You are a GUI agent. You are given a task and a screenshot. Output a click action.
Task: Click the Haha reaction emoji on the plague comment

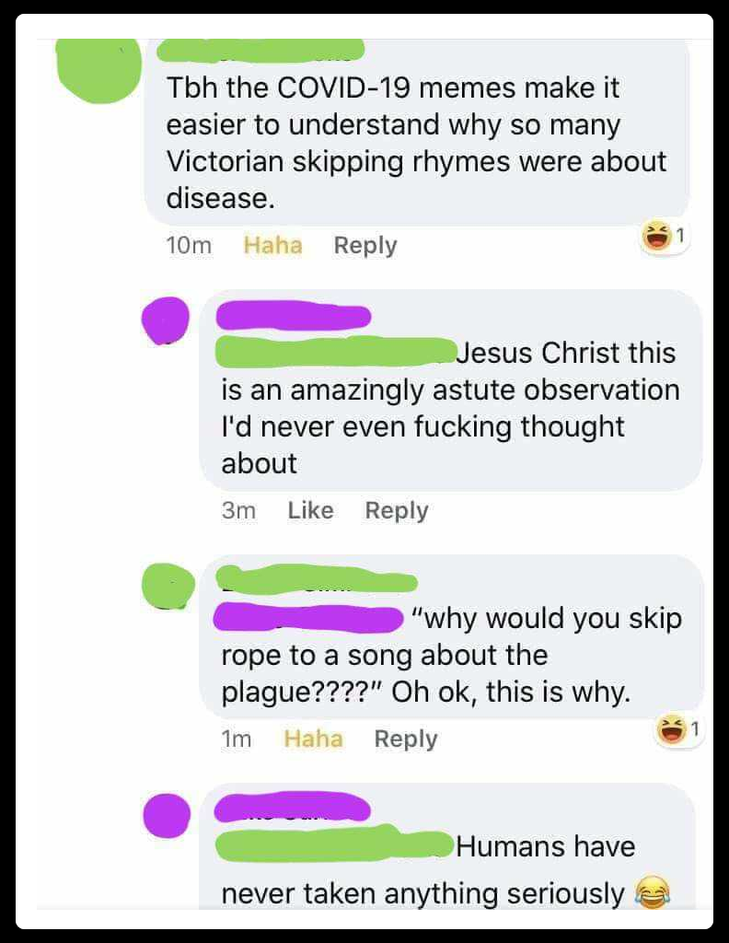671,729
